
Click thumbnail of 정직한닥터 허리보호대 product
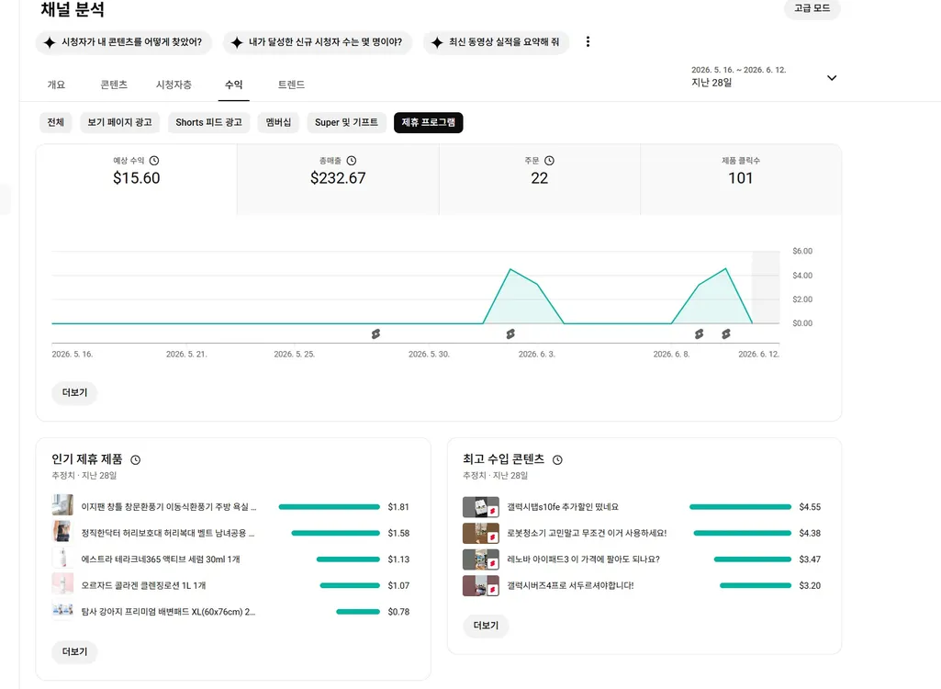[x=62, y=532]
